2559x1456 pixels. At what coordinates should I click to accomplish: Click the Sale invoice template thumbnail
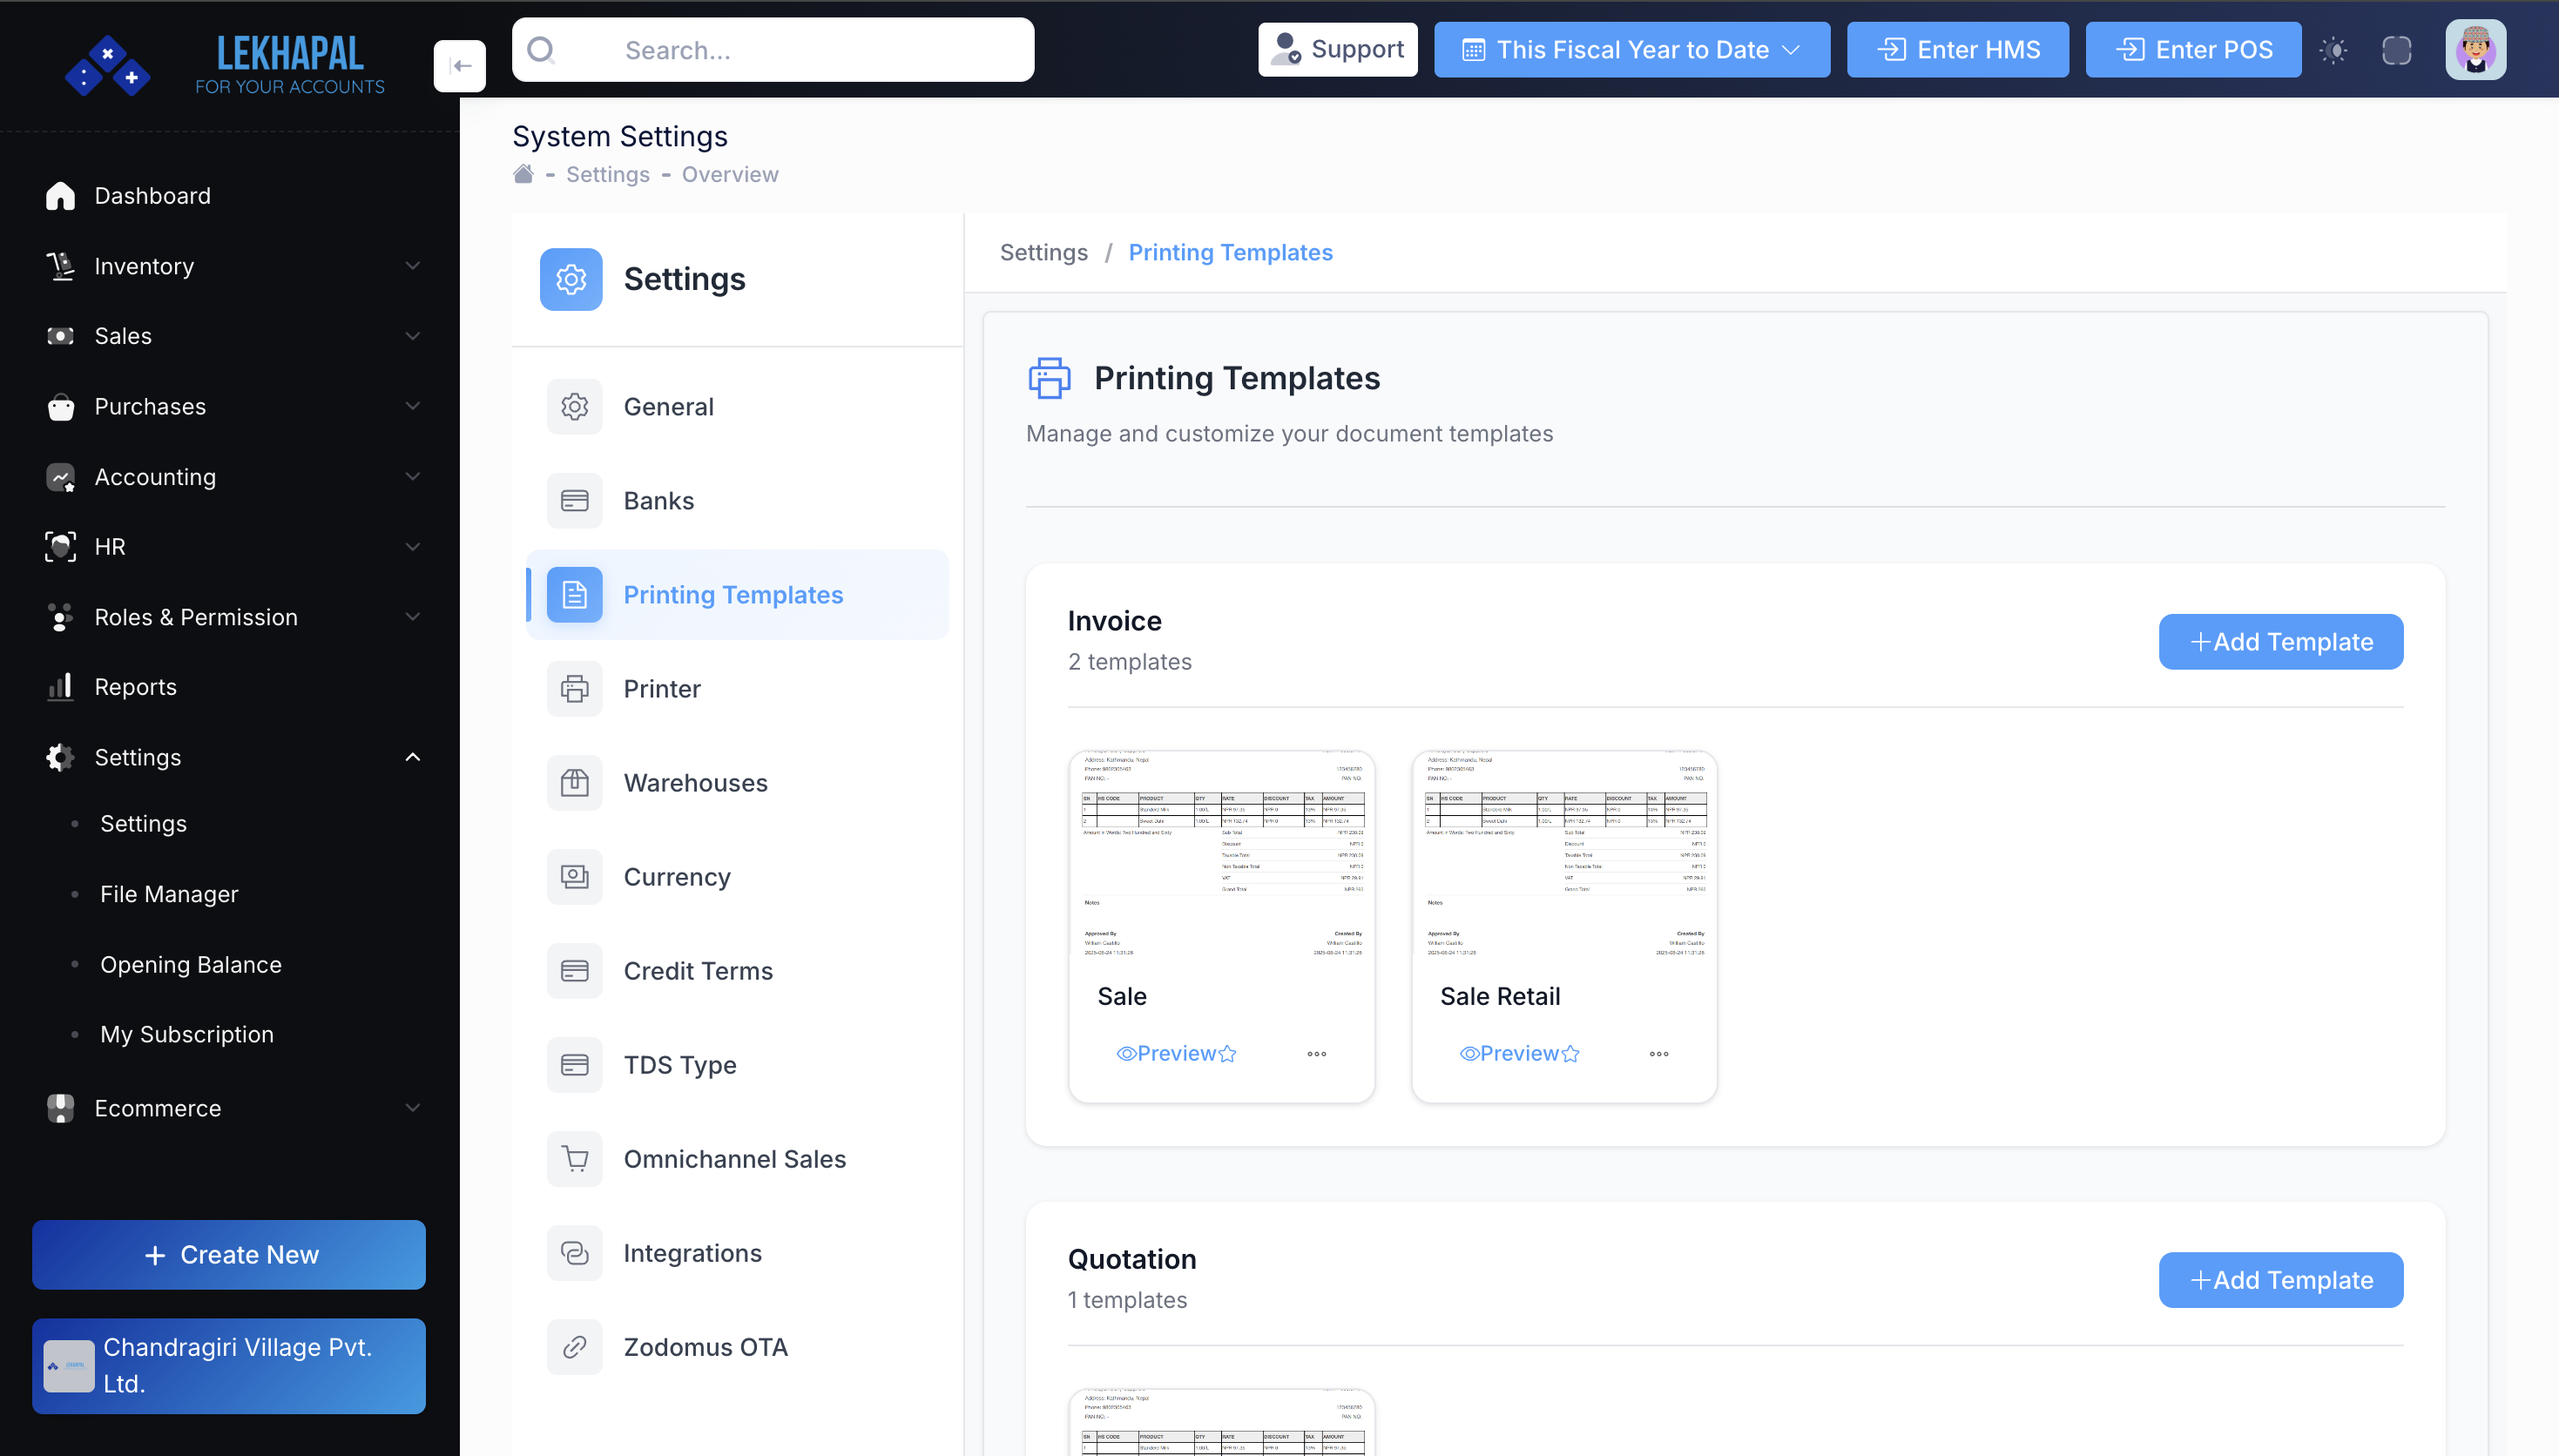[1221, 855]
